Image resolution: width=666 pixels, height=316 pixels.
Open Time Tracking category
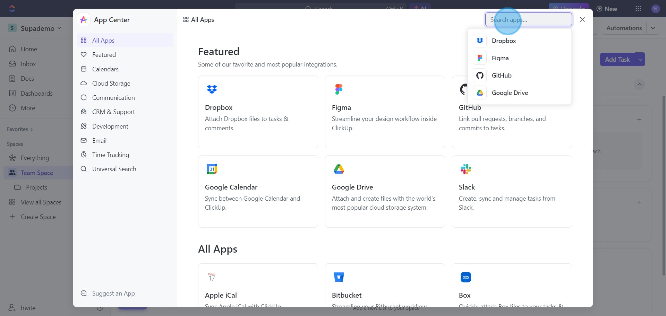click(125, 155)
